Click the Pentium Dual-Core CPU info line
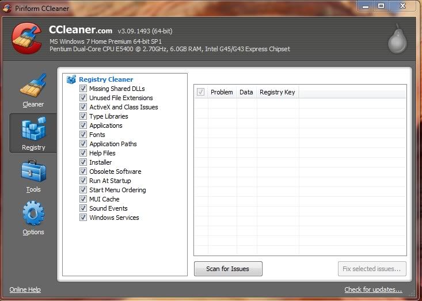422x301 pixels. [x=170, y=49]
